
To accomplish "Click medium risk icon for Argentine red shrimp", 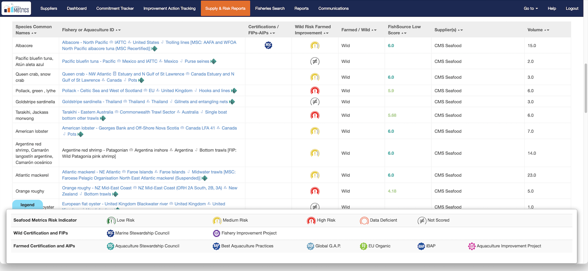I will click(315, 153).
